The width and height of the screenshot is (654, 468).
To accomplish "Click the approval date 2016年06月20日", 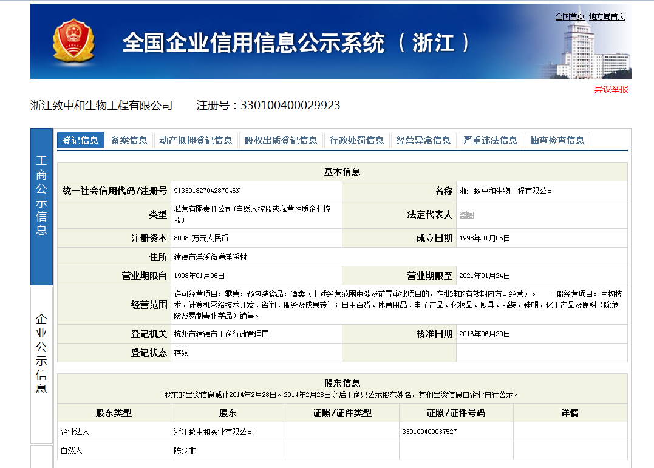I will (x=485, y=334).
